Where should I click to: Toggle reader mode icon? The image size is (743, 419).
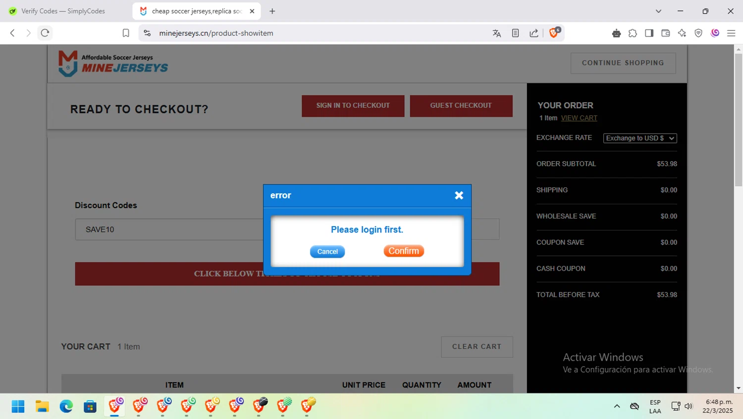point(515,33)
